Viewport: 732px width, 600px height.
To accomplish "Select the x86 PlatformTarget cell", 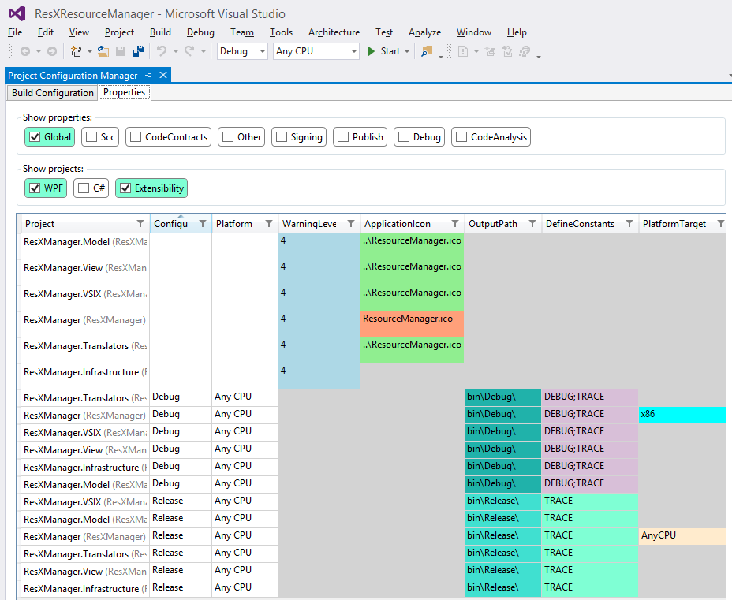I will (682, 415).
